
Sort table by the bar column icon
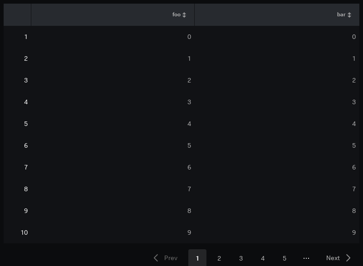pyautogui.click(x=349, y=15)
